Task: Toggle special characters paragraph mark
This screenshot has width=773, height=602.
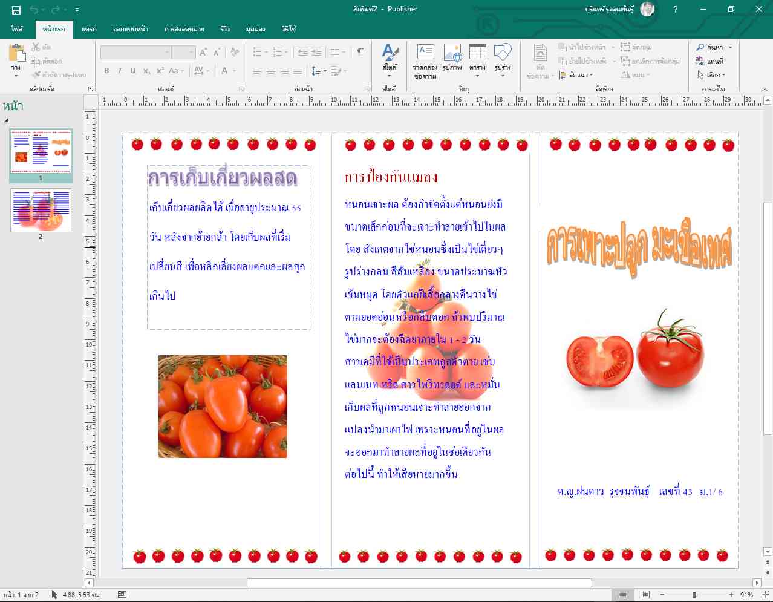Action: [x=360, y=52]
